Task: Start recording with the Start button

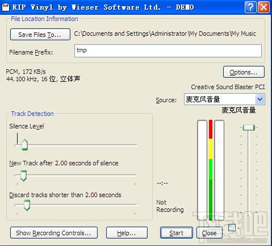Action: point(177,233)
